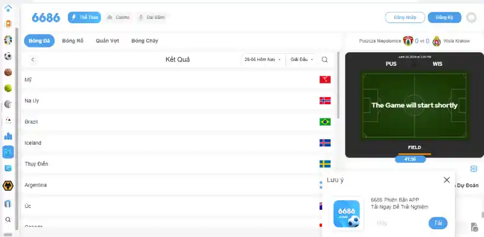Click the Norway flag in Na Uy row
Viewport: 484px width, 237px height.
(x=325, y=101)
